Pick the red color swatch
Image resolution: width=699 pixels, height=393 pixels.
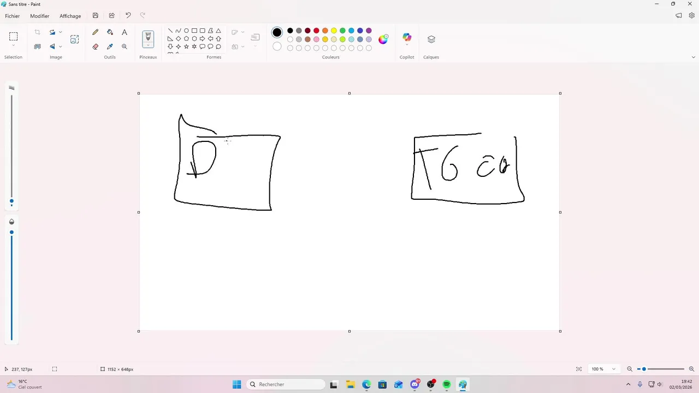click(x=316, y=31)
